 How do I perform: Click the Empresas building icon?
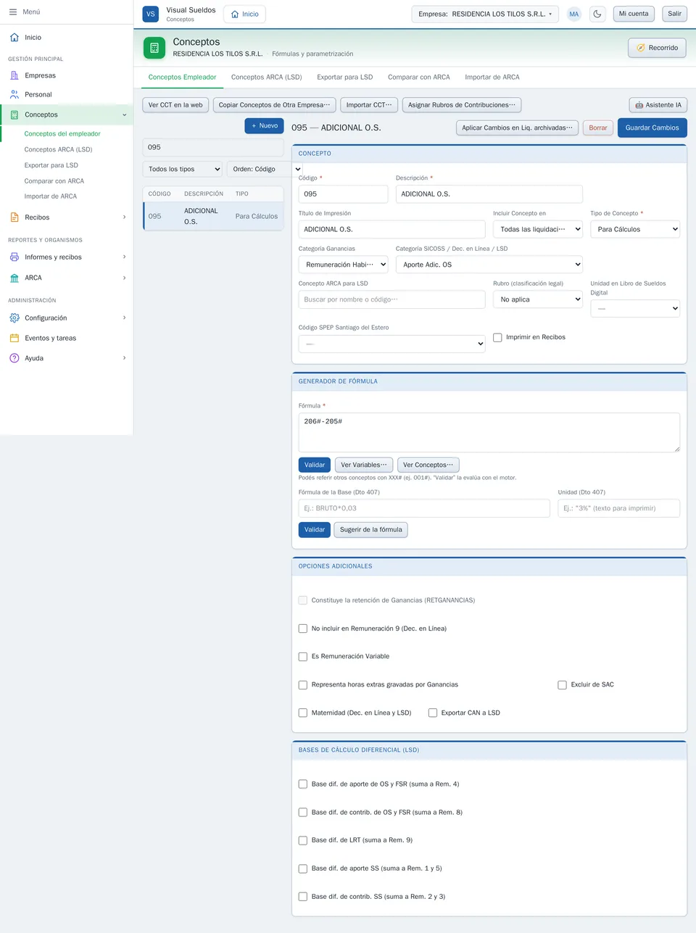click(x=14, y=75)
